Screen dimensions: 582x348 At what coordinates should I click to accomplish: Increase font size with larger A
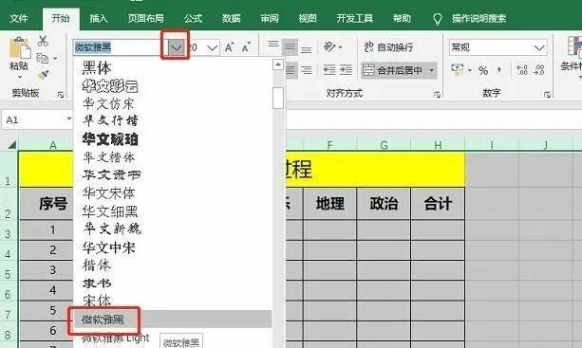(229, 47)
